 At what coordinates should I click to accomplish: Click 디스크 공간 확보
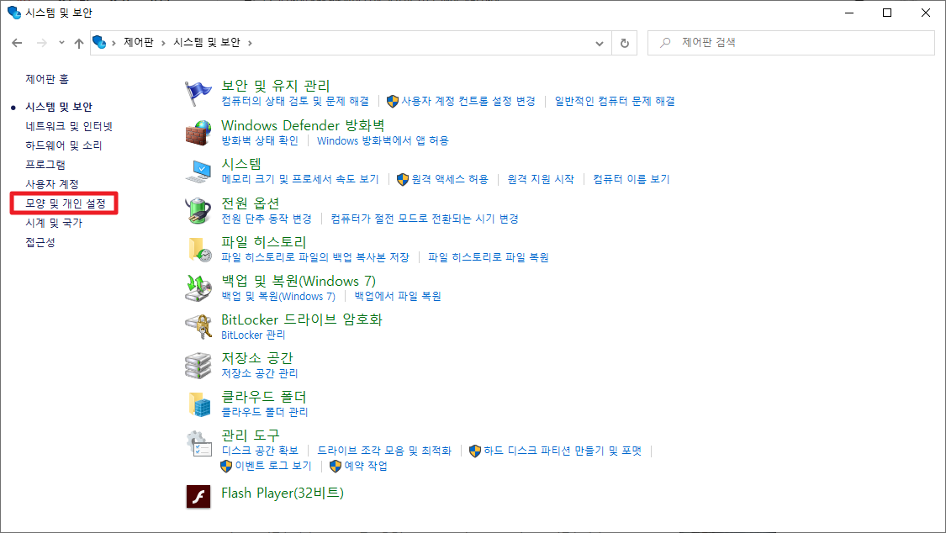[260, 451]
